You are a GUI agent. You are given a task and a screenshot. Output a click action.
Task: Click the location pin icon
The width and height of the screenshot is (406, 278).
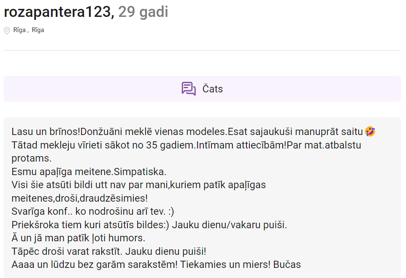coord(7,30)
